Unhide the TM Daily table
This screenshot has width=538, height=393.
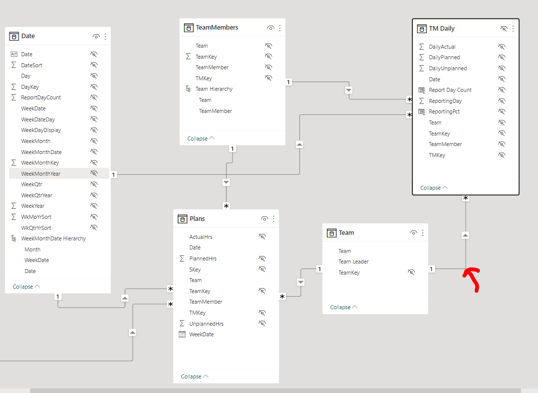504,29
